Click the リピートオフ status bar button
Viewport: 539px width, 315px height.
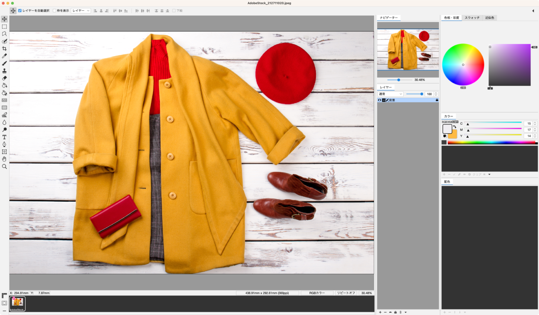pyautogui.click(x=346, y=293)
